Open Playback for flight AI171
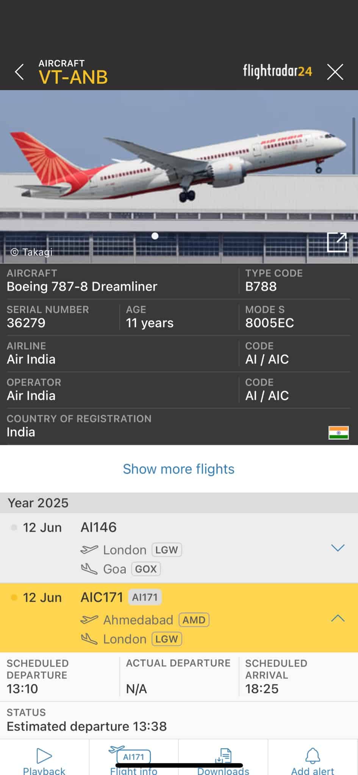 [44, 761]
